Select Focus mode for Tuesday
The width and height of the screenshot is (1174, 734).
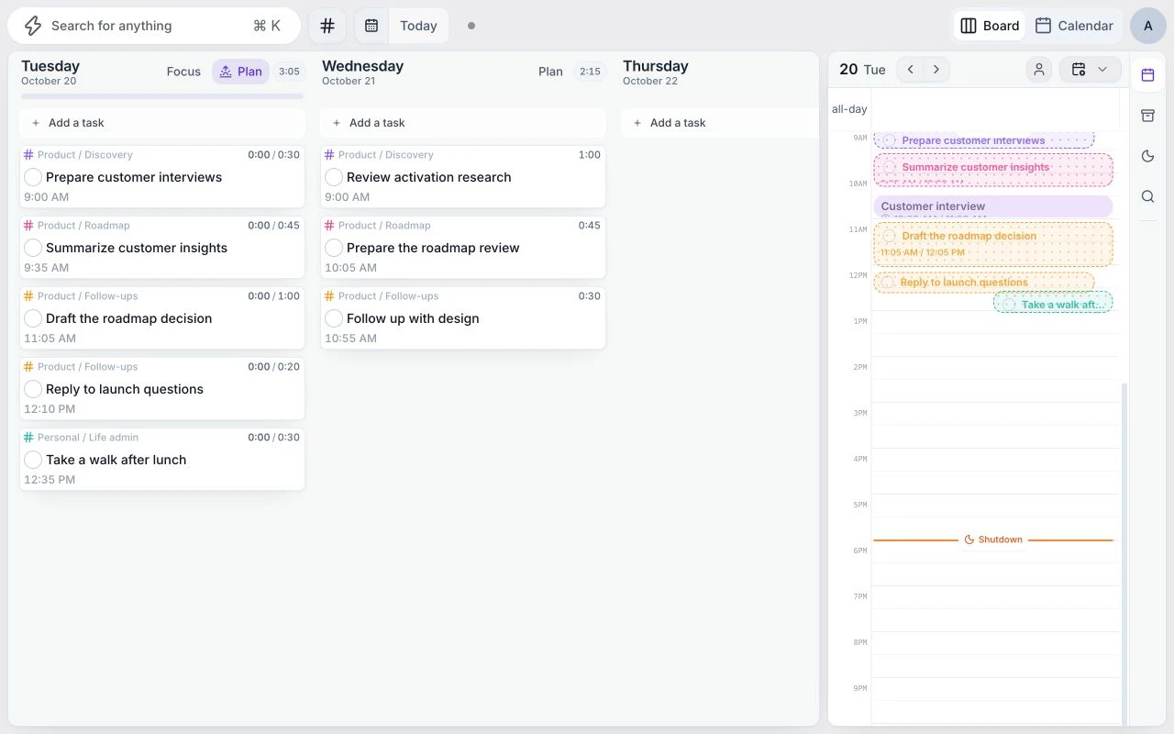pyautogui.click(x=183, y=72)
